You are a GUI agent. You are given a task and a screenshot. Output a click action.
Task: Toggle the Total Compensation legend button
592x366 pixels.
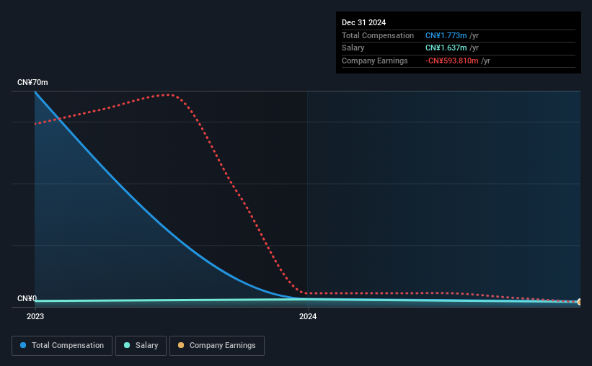tap(62, 346)
